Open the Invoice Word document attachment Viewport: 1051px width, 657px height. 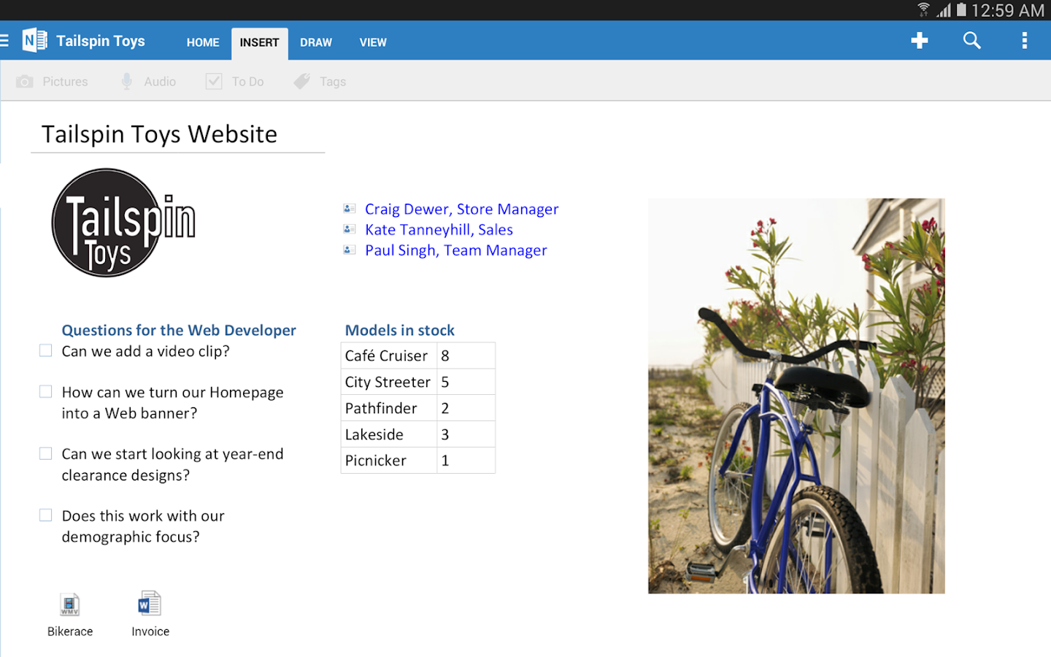point(150,615)
